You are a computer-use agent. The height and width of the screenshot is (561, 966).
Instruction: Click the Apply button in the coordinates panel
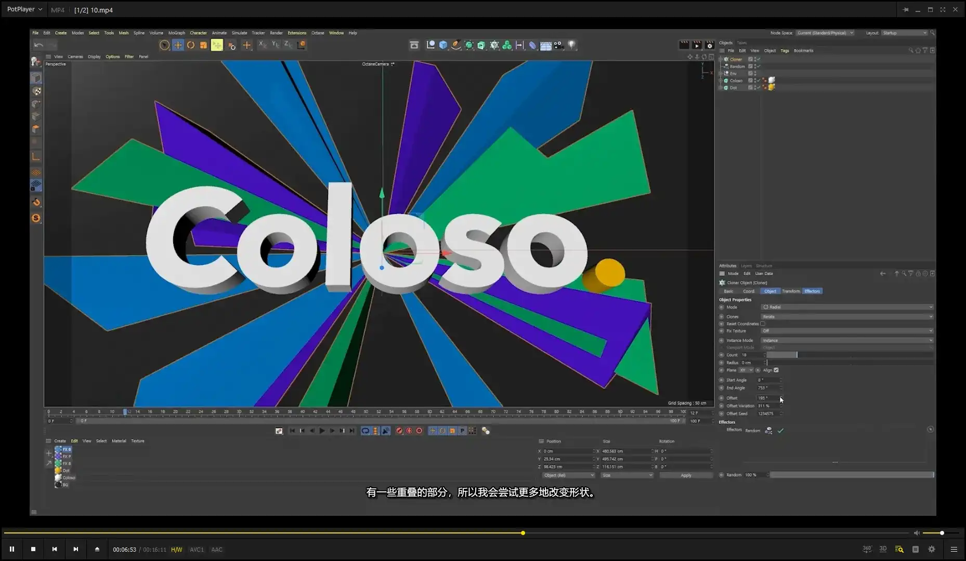[x=686, y=475]
